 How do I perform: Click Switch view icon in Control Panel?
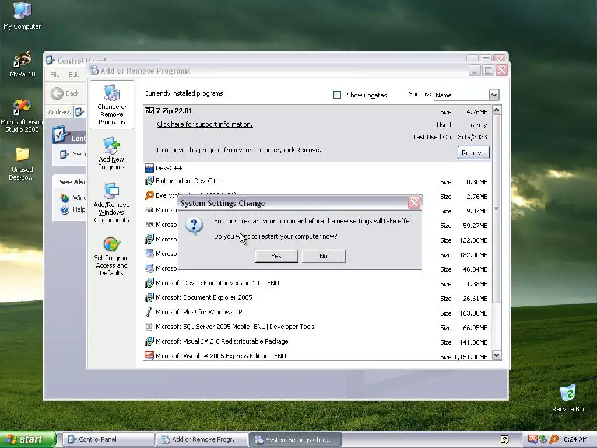coord(64,154)
